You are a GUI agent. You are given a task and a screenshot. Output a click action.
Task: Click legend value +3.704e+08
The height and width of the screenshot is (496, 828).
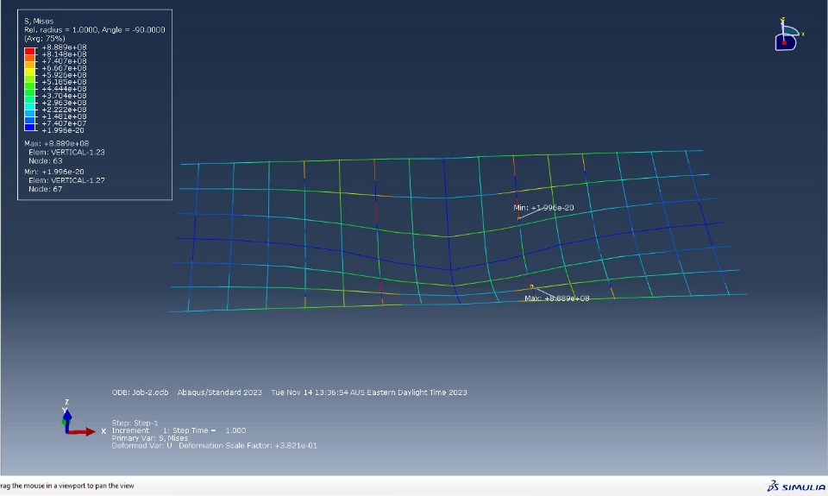tap(64, 96)
